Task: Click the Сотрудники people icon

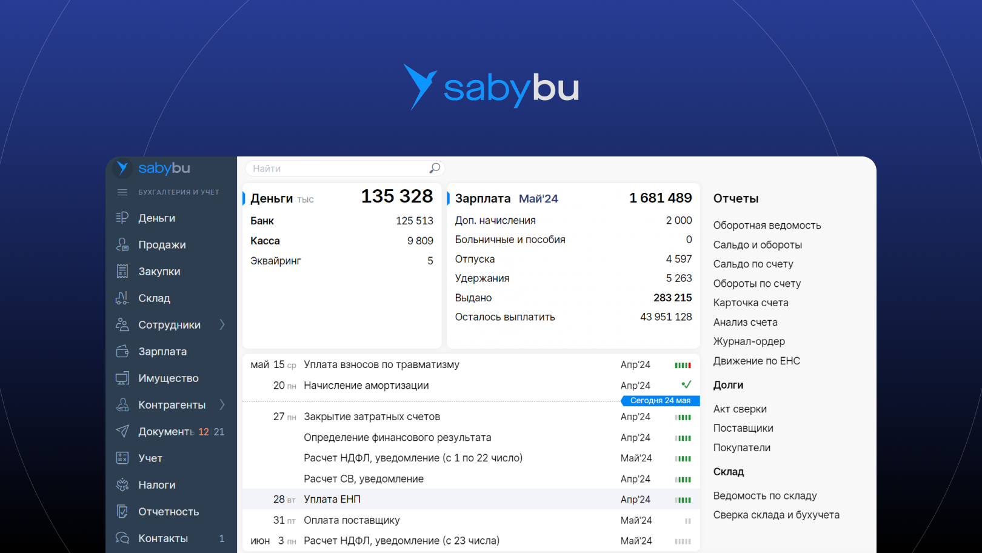Action: [122, 324]
